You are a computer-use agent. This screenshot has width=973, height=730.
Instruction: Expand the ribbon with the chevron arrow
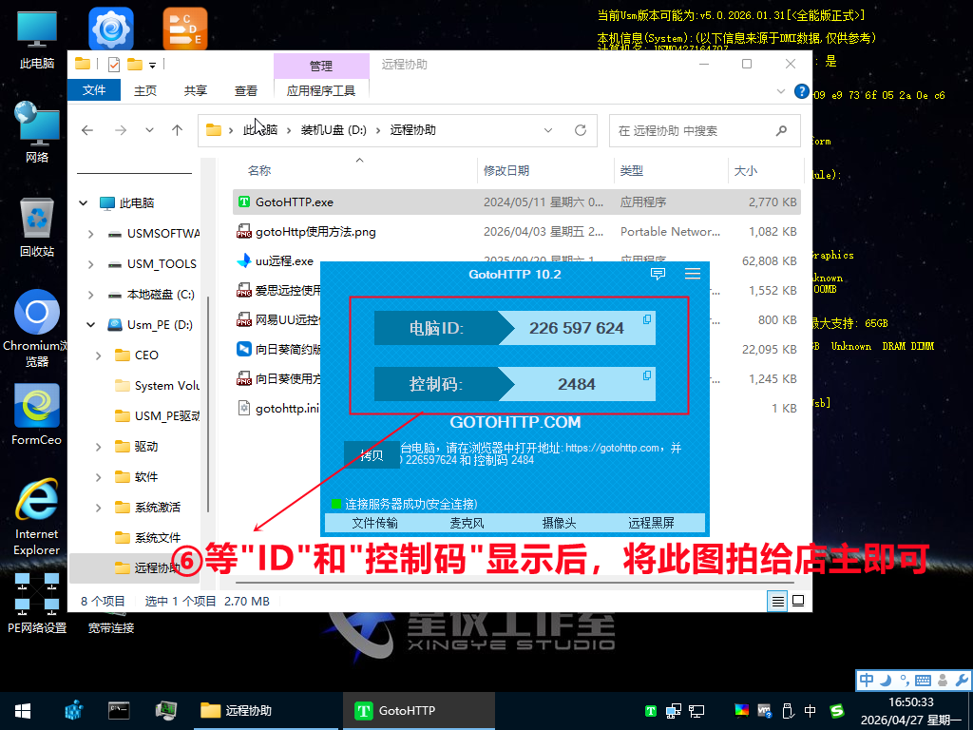(x=781, y=91)
